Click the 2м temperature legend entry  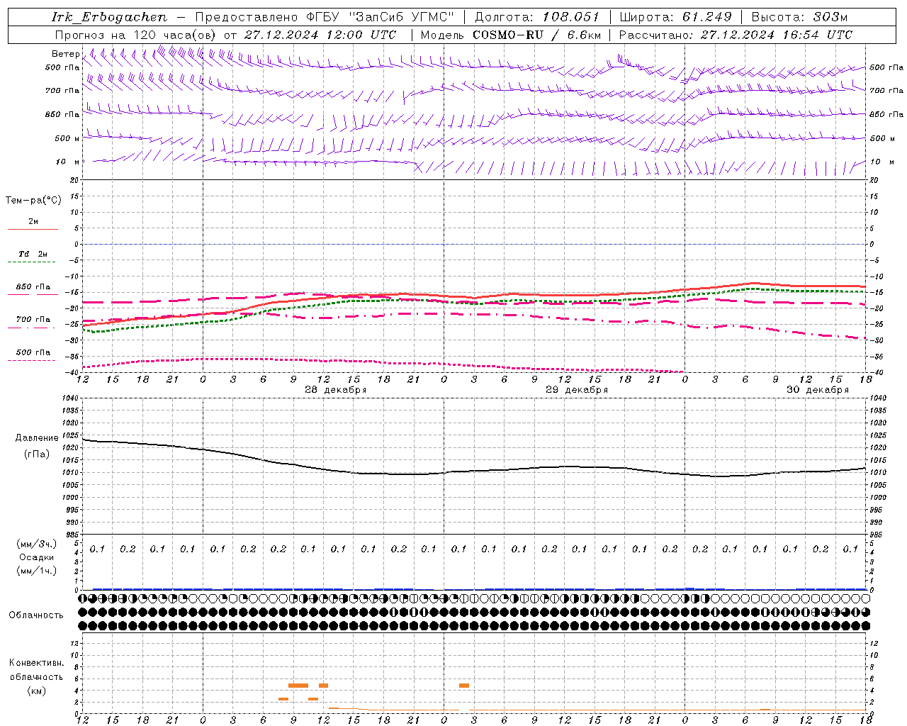33,225
